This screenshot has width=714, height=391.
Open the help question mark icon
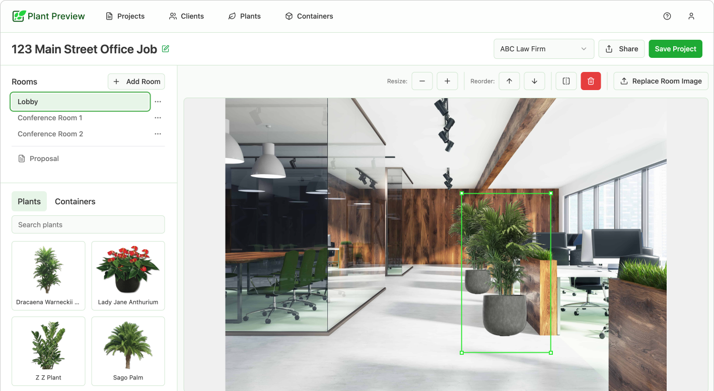click(667, 16)
